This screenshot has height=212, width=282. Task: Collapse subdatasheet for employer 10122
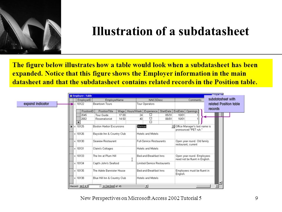point(75,104)
